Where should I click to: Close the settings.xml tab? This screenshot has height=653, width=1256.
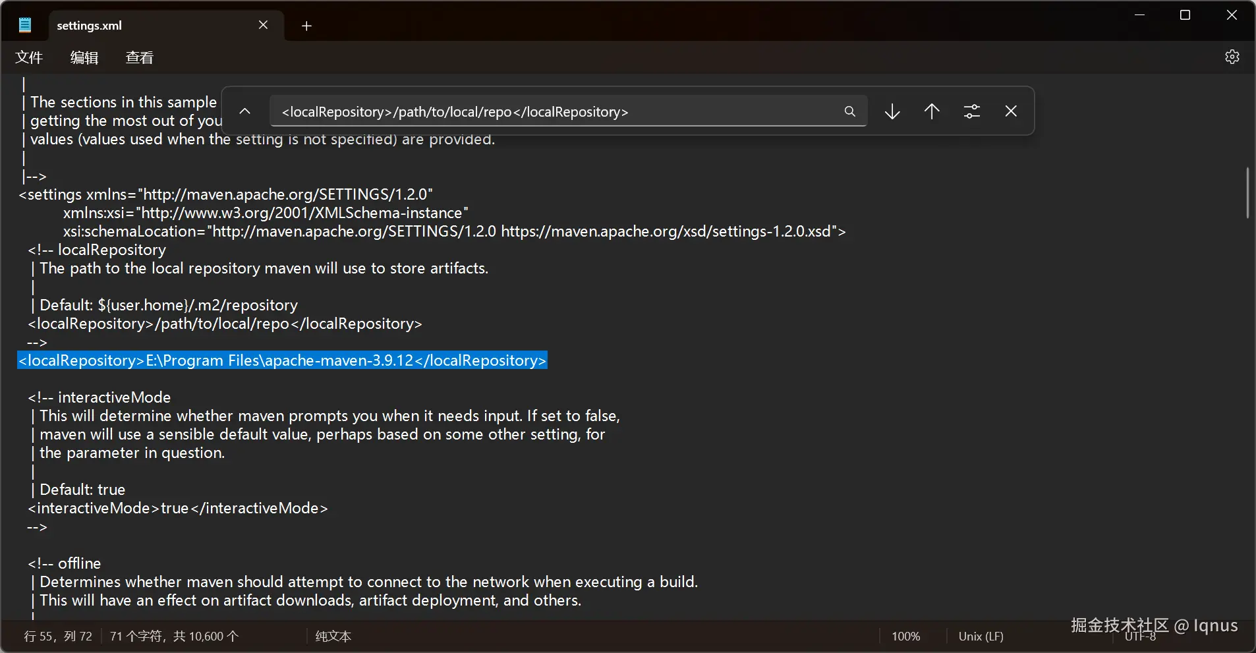263,25
